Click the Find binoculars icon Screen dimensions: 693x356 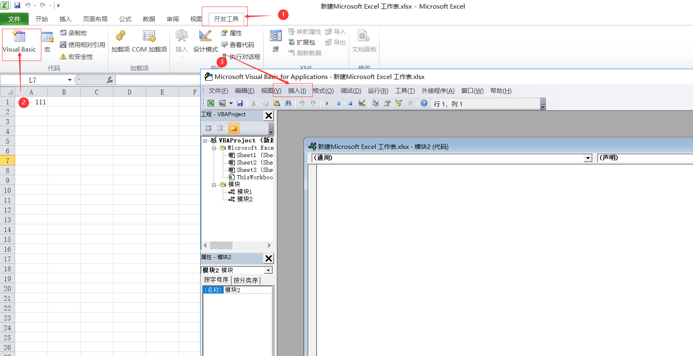[x=288, y=104]
